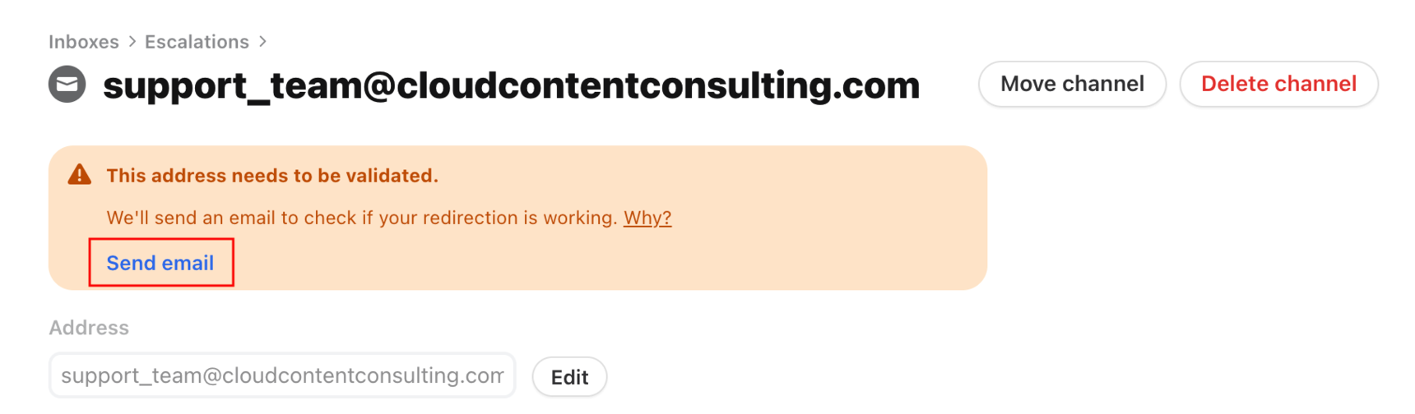The image size is (1415, 414).
Task: Focus the support_team address input field
Action: point(282,375)
